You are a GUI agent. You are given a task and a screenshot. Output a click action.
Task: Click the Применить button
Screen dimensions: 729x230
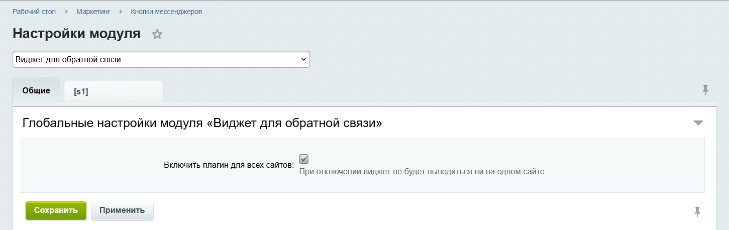[x=122, y=210]
